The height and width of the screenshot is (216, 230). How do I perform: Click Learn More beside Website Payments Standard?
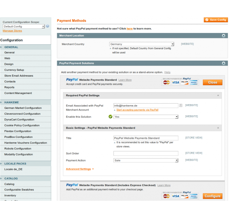tap(125, 80)
